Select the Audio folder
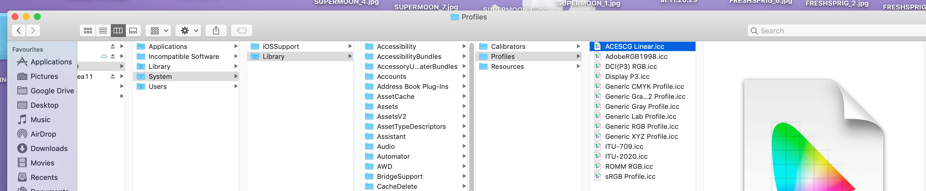 415,147
